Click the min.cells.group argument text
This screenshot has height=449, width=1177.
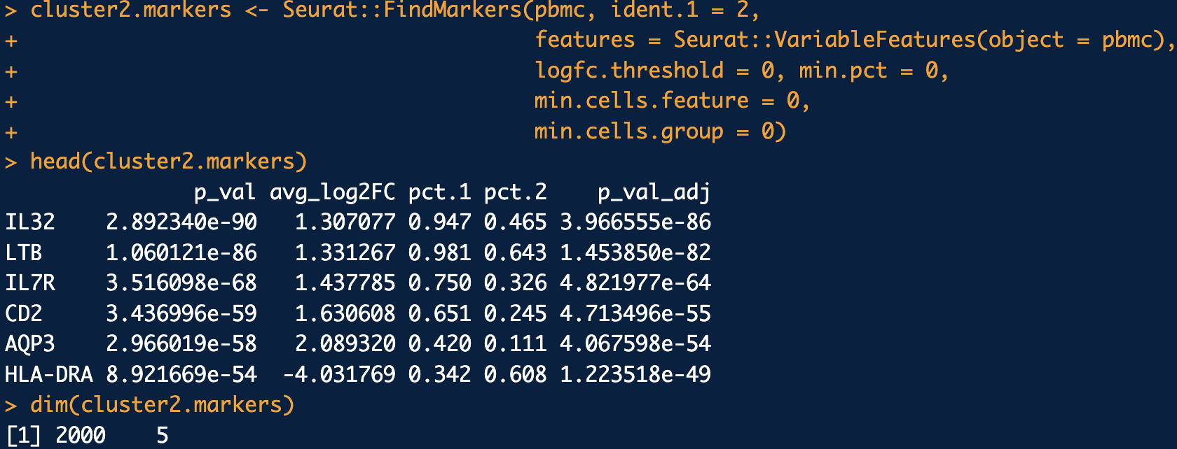click(x=629, y=131)
